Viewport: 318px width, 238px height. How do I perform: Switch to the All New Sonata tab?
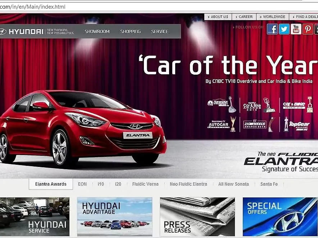pyautogui.click(x=233, y=184)
